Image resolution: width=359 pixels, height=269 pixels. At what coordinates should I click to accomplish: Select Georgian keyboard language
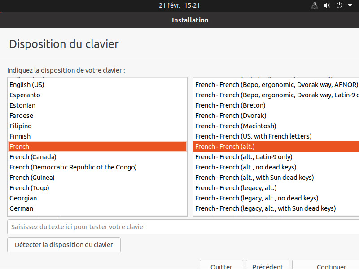click(x=23, y=198)
